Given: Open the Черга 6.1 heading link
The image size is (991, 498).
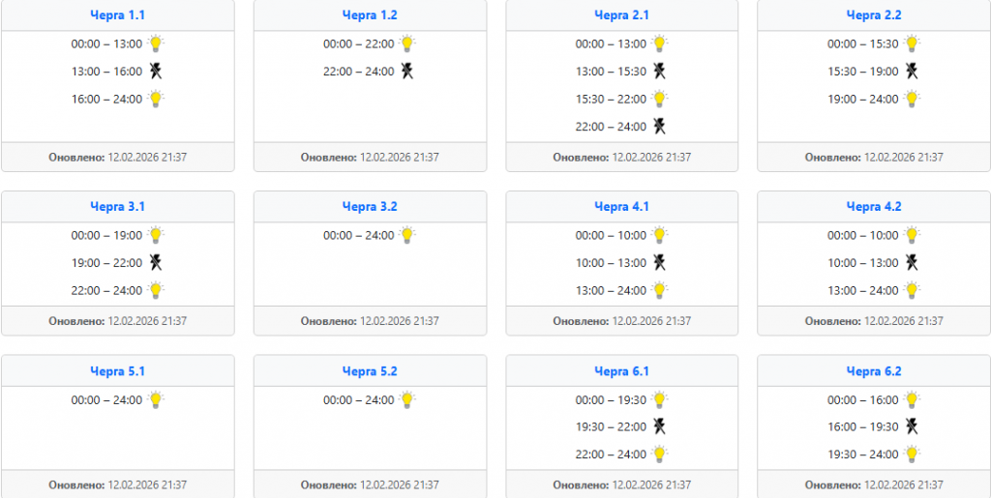Looking at the screenshot, I should point(621,371).
